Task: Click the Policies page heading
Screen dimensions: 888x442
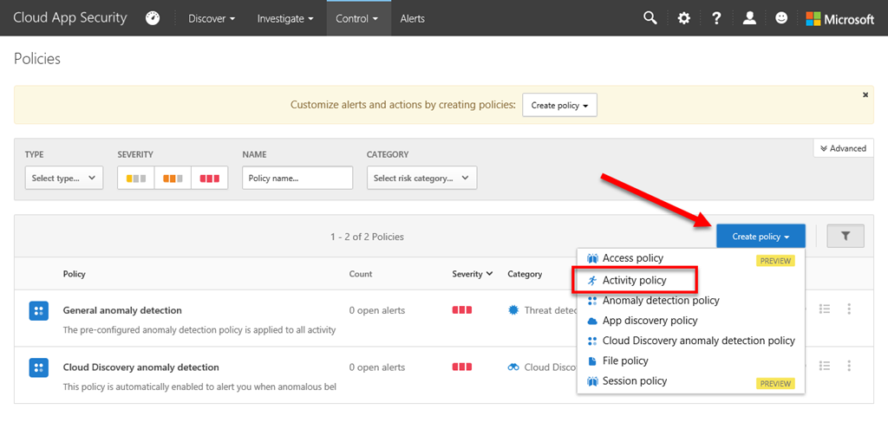Action: (37, 59)
